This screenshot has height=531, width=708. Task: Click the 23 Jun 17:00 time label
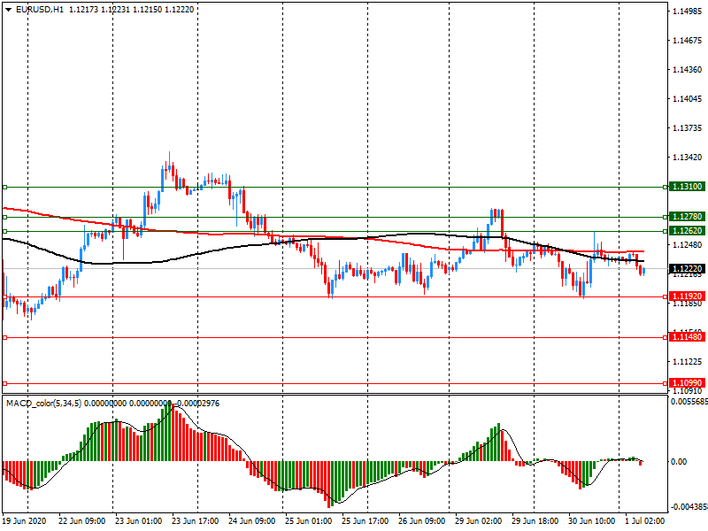[195, 521]
